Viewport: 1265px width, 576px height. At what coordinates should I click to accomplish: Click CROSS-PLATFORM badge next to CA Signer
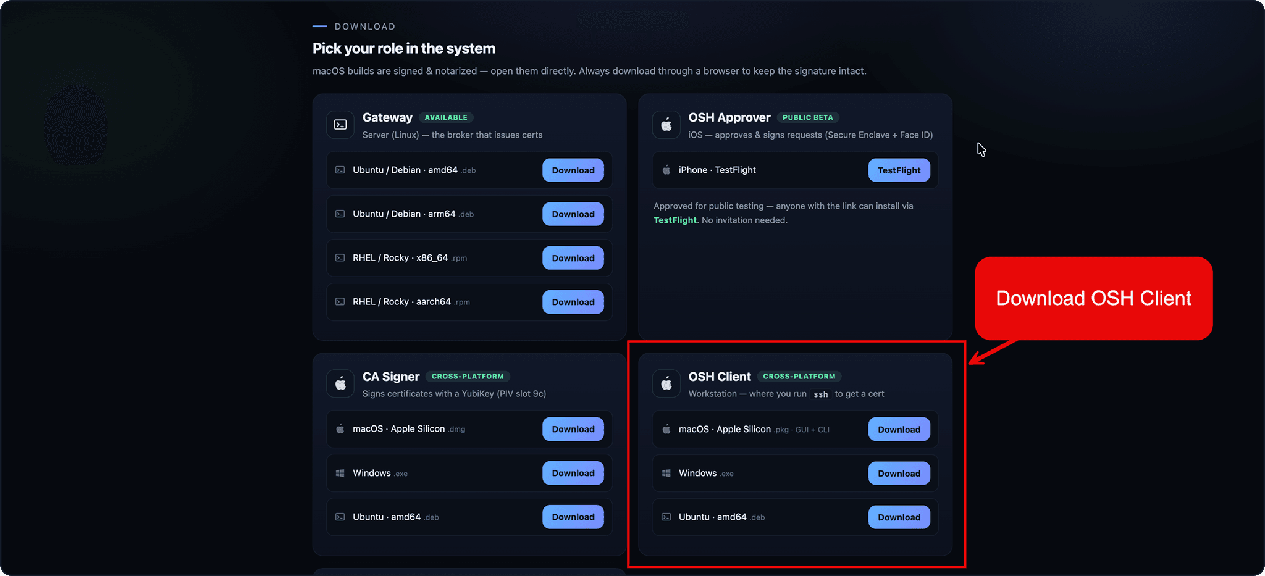coord(468,376)
